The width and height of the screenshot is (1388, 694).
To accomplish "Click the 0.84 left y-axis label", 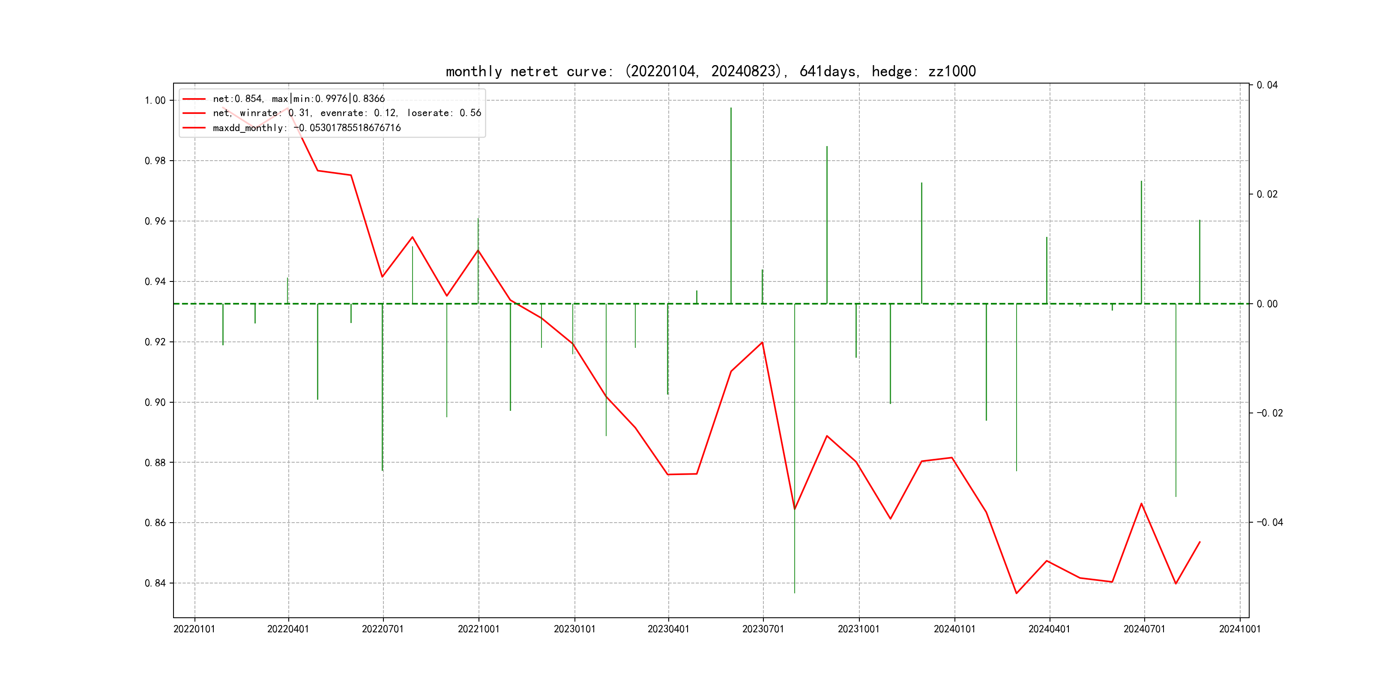I will (x=155, y=583).
